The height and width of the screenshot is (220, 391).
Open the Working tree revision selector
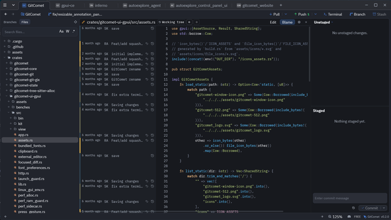172,22
